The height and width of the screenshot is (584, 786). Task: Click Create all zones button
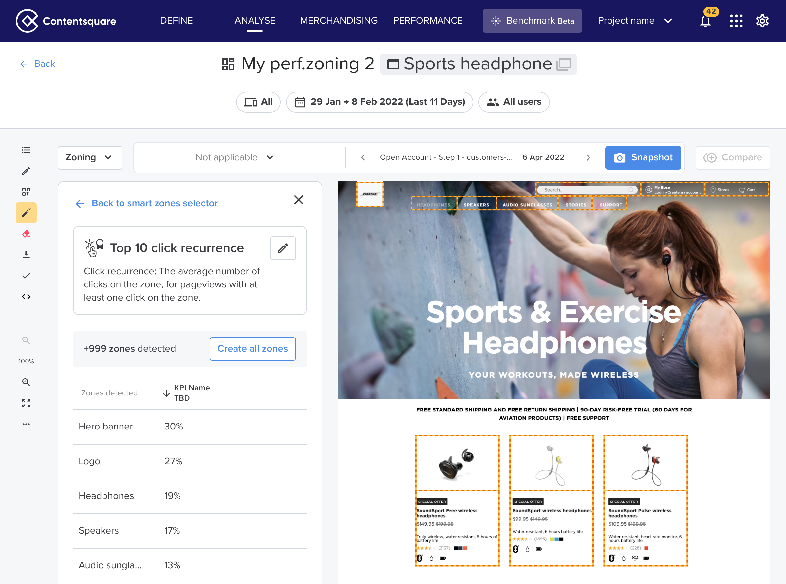253,349
